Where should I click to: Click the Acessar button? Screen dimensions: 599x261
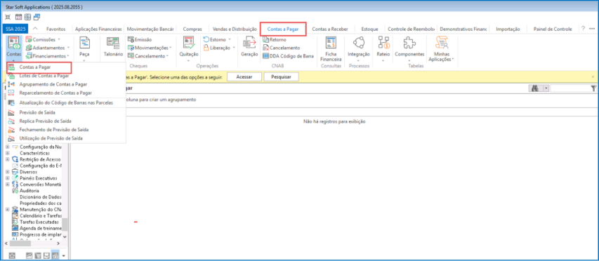(x=244, y=76)
